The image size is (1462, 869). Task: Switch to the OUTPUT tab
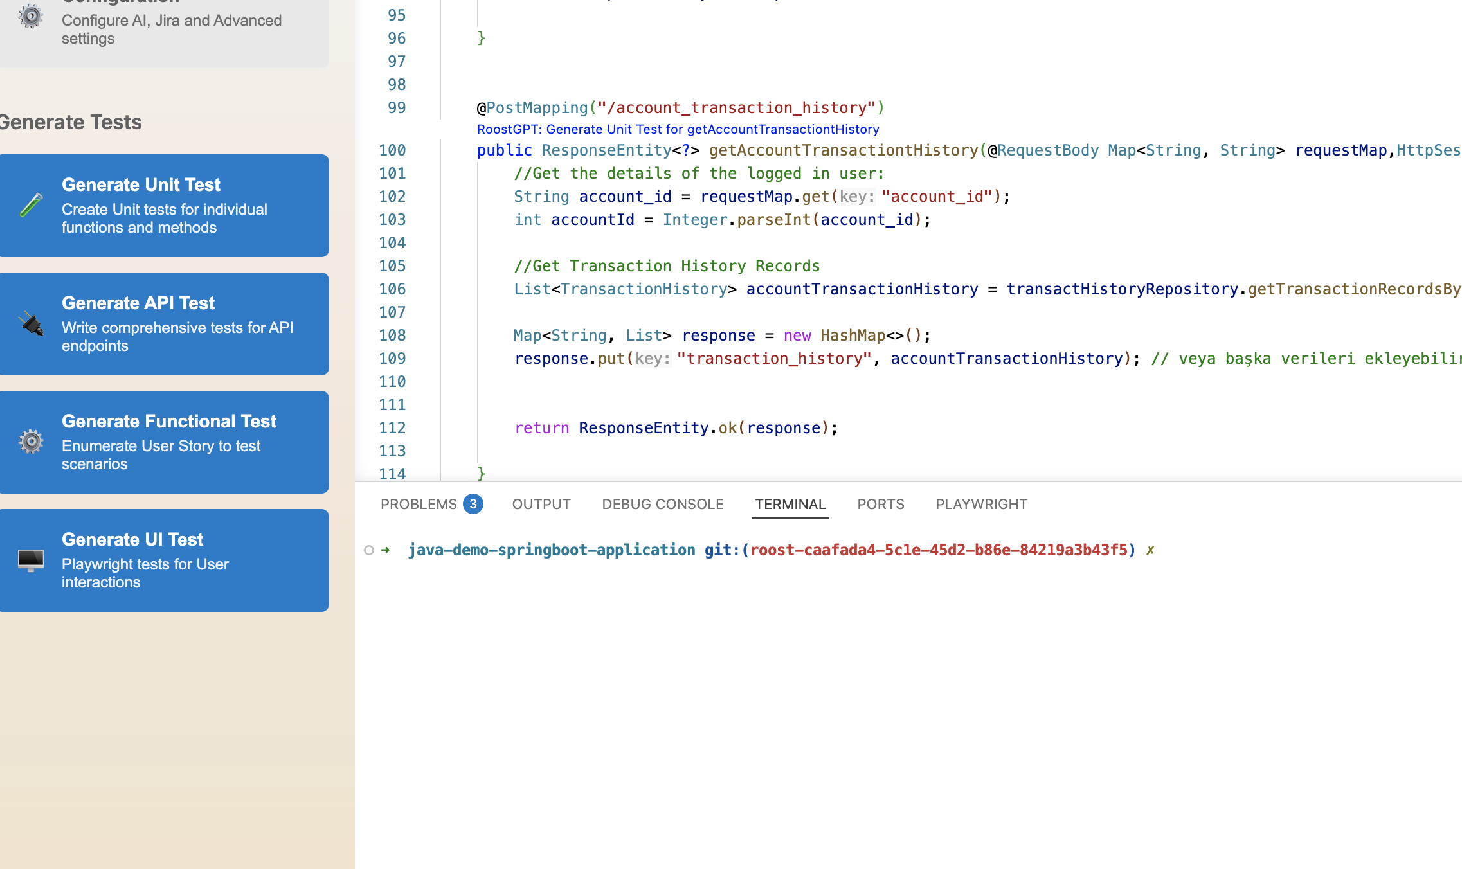[541, 504]
